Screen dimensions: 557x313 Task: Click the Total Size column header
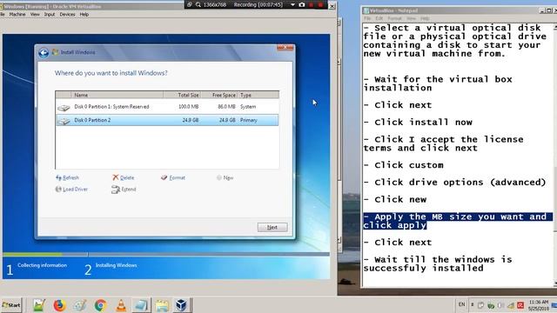tap(182, 95)
